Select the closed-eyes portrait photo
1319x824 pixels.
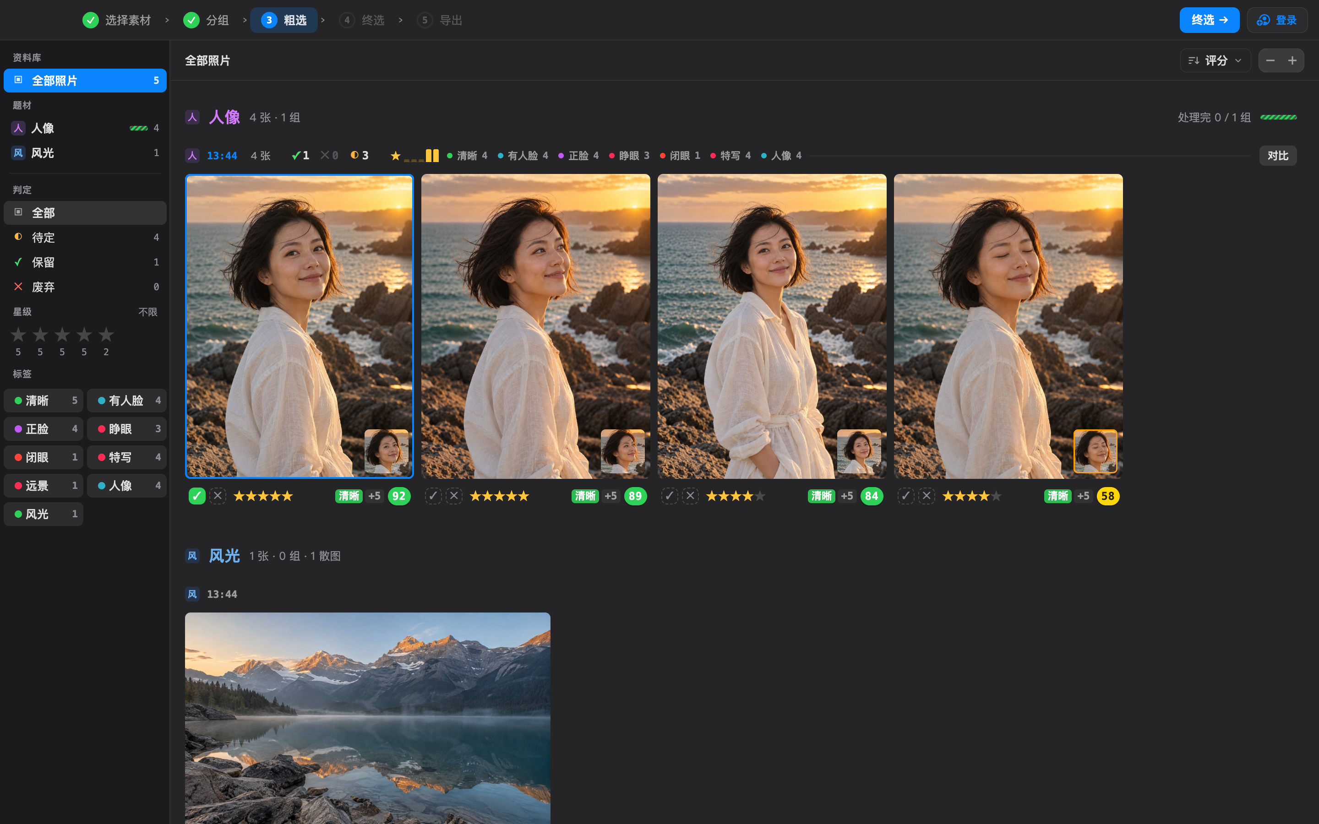coord(1008,326)
